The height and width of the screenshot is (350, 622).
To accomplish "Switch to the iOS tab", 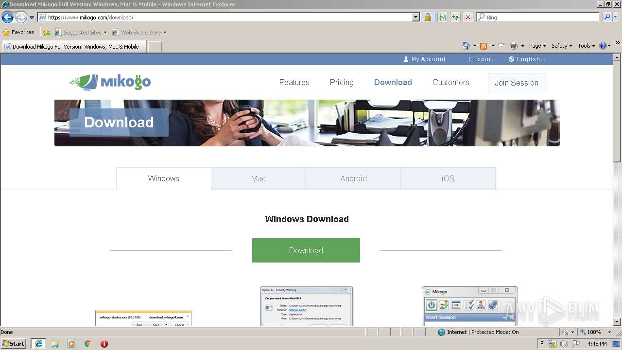I will coord(448,178).
